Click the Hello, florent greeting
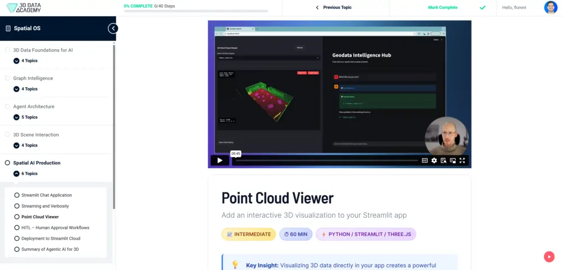562x270 pixels. click(x=514, y=7)
